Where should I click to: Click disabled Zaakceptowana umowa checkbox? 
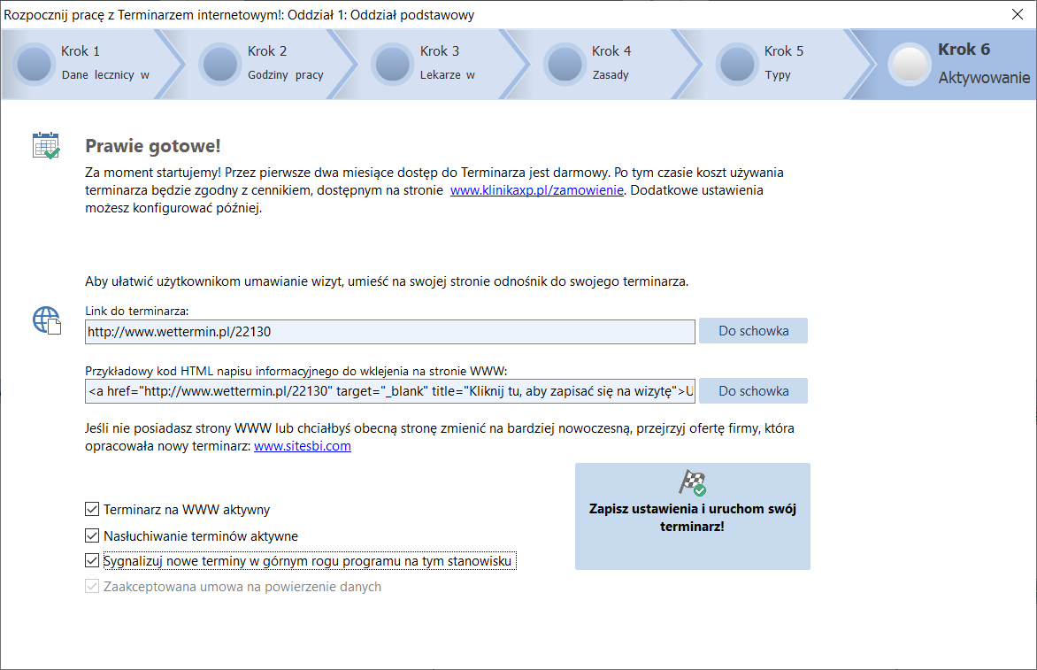click(x=92, y=587)
